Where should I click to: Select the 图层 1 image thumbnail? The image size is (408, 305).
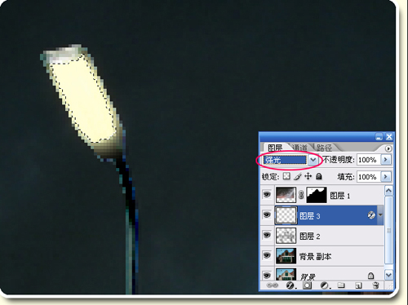286,195
